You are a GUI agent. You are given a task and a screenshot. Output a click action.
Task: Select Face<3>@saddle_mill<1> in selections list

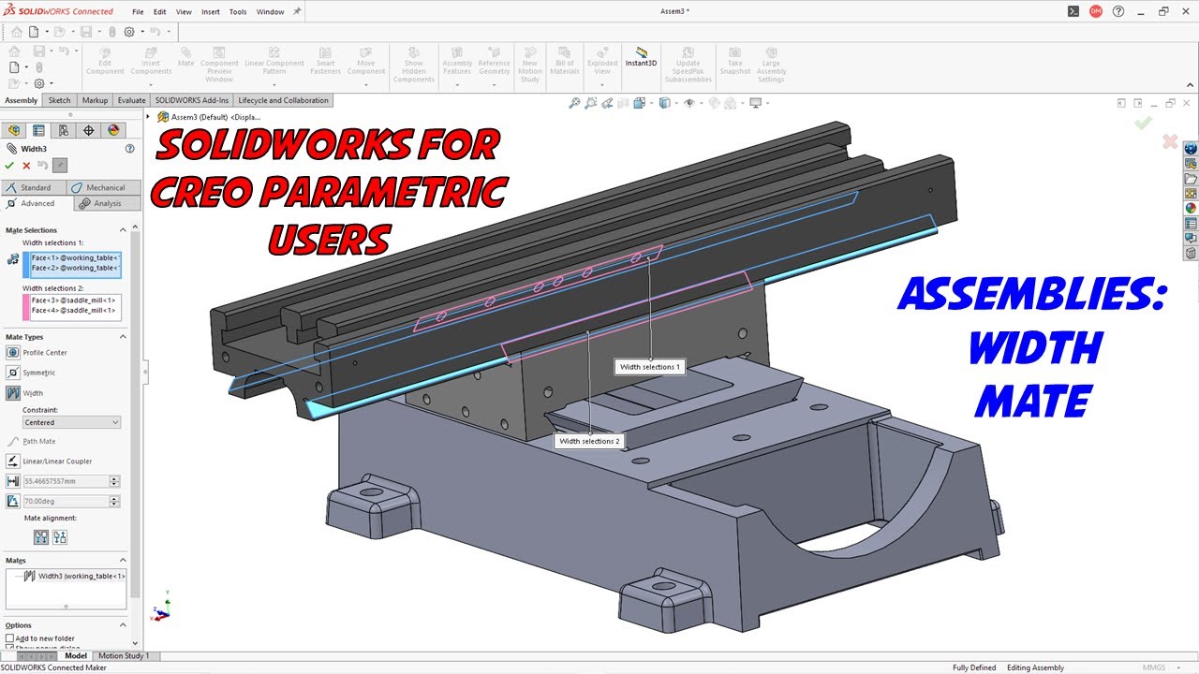74,300
